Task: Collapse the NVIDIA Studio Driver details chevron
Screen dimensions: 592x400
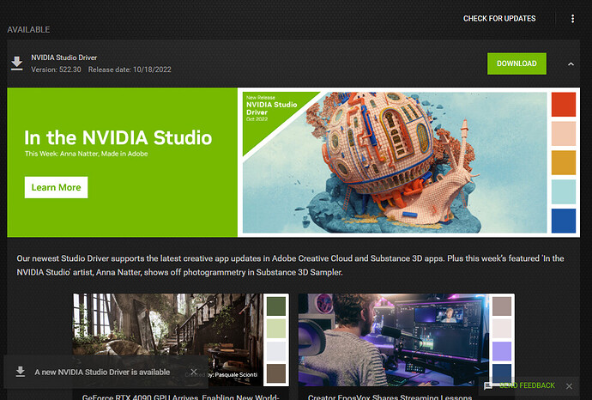Action: click(571, 64)
